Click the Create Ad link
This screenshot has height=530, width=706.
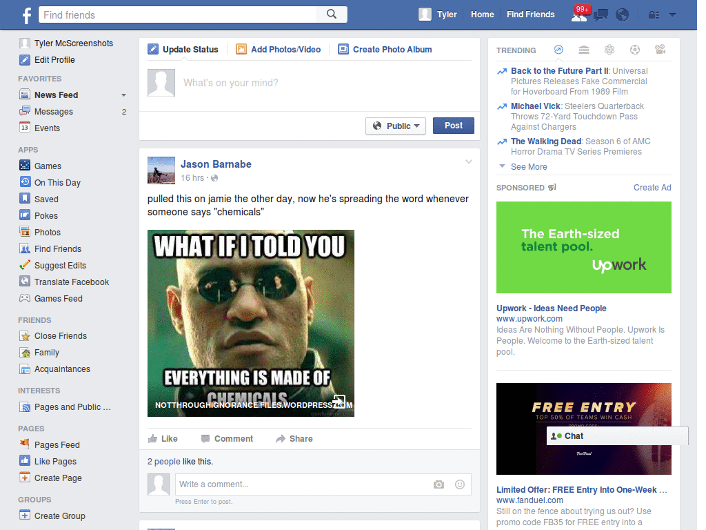click(x=652, y=188)
